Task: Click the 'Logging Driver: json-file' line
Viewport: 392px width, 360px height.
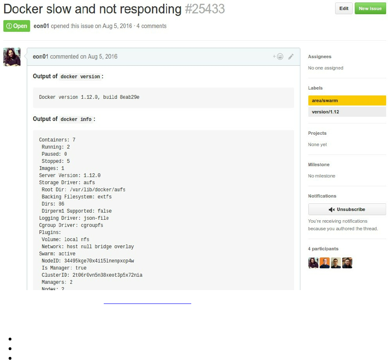Action: (x=74, y=218)
